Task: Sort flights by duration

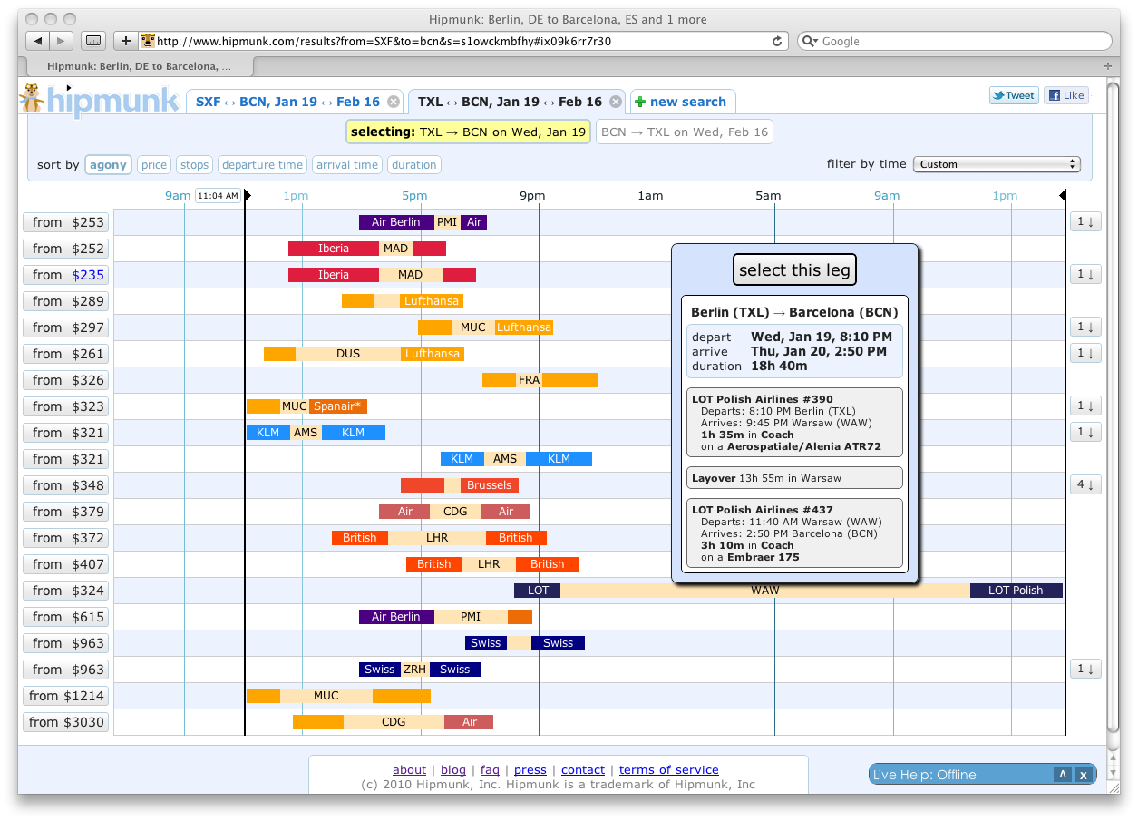Action: tap(414, 164)
